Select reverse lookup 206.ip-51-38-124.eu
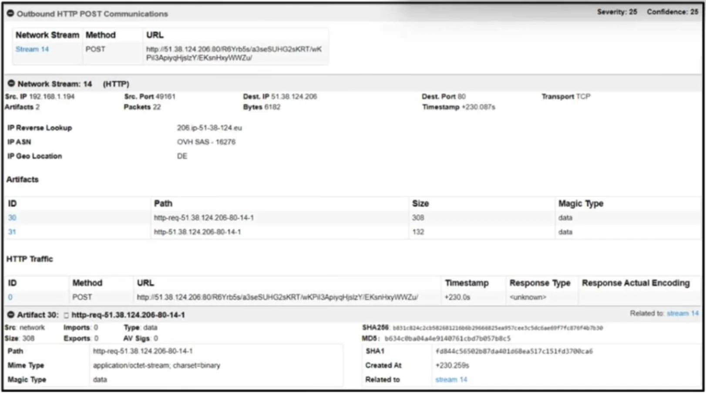 tap(209, 128)
